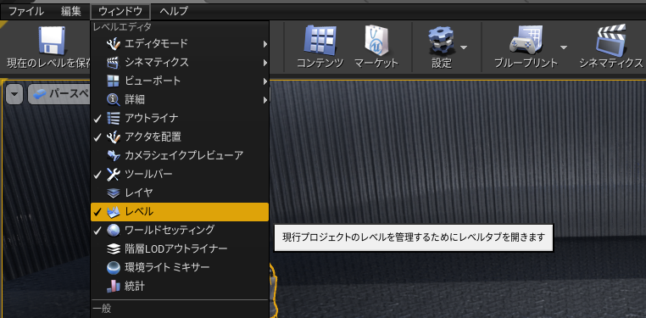Viewport: 646px width, 318px height.
Task: Click the ワールドセッティング globe icon
Action: (x=113, y=231)
